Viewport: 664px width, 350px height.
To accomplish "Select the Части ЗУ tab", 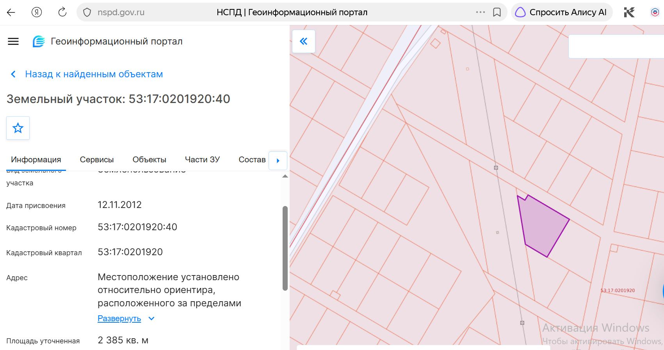I will [x=202, y=160].
